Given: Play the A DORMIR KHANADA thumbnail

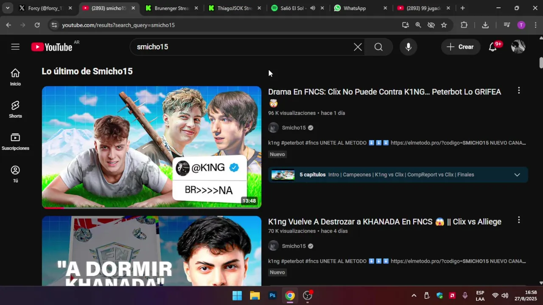Looking at the screenshot, I should click(151, 251).
